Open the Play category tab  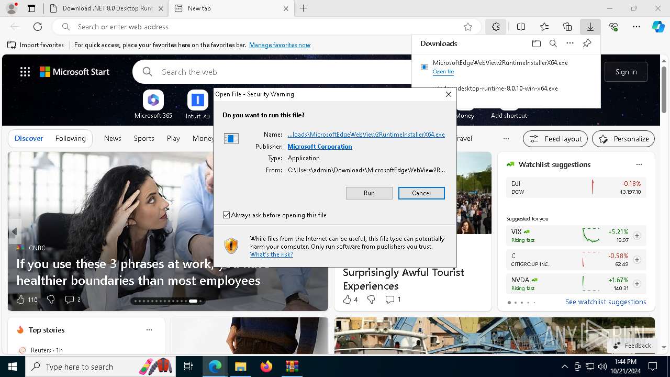[173, 138]
